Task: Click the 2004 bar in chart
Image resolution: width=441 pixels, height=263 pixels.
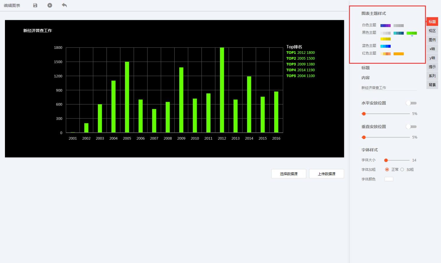Action: pyautogui.click(x=114, y=107)
